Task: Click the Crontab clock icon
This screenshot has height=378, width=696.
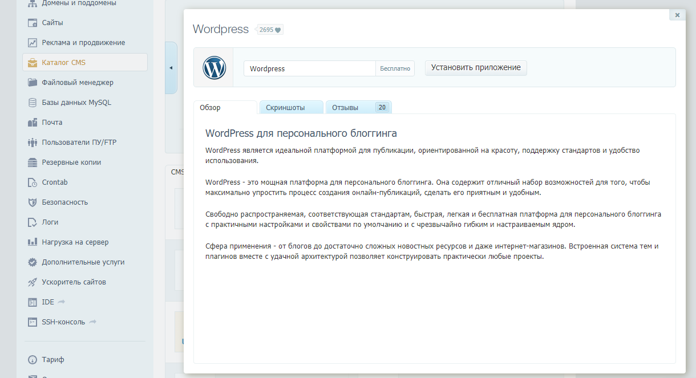Action: pyautogui.click(x=33, y=182)
